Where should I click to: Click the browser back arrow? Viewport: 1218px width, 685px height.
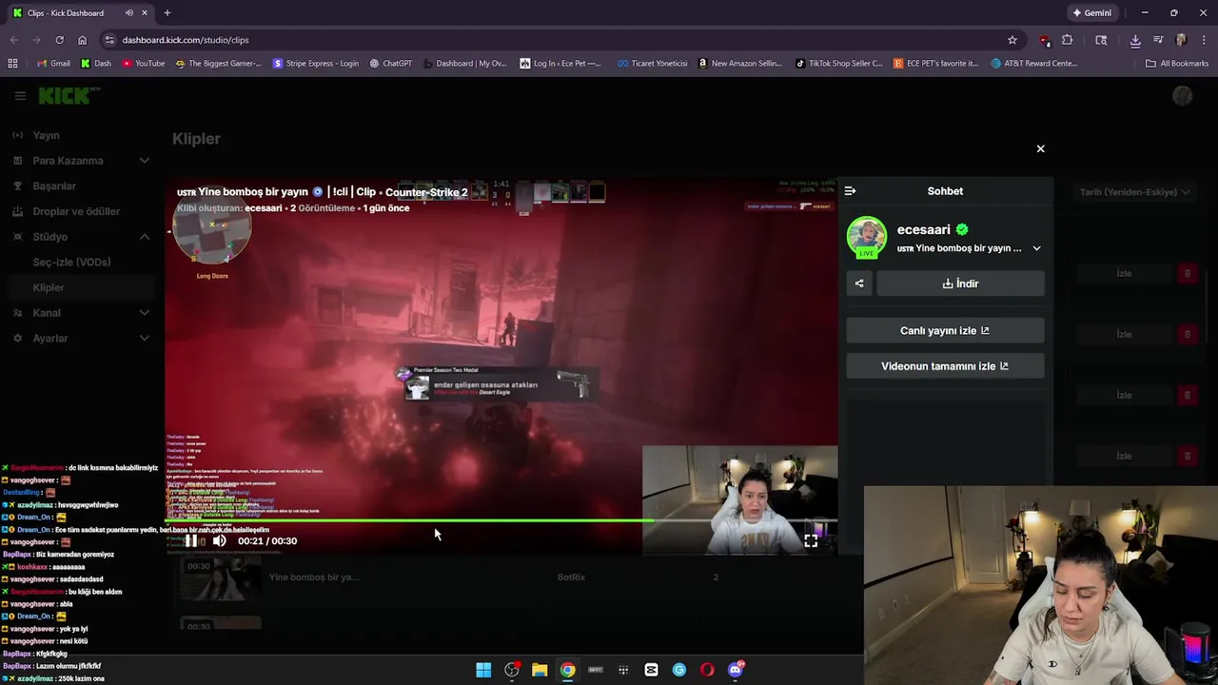[13, 40]
